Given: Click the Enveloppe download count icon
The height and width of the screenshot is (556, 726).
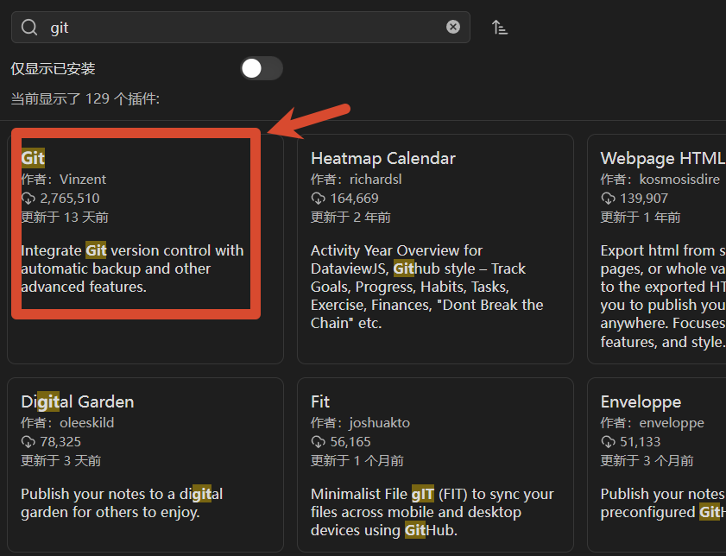Looking at the screenshot, I should click(x=608, y=442).
